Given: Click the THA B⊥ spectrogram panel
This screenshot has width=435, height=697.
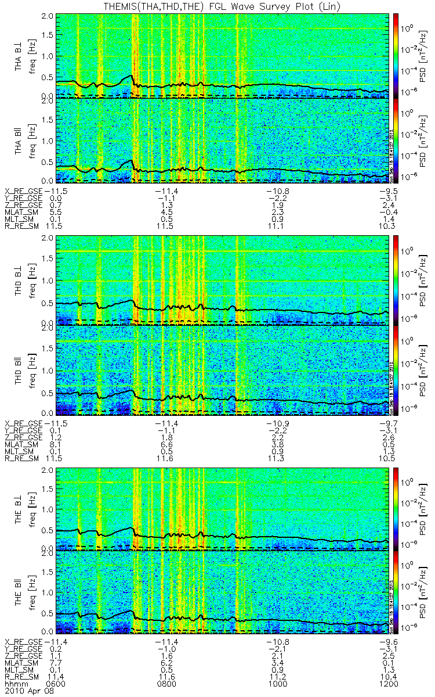Looking at the screenshot, I should click(222, 55).
